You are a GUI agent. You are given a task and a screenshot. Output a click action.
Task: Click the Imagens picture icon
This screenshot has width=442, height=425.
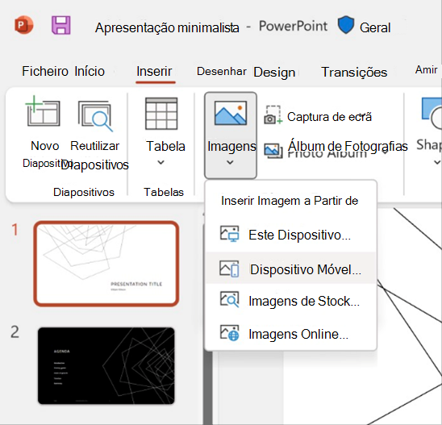click(231, 113)
